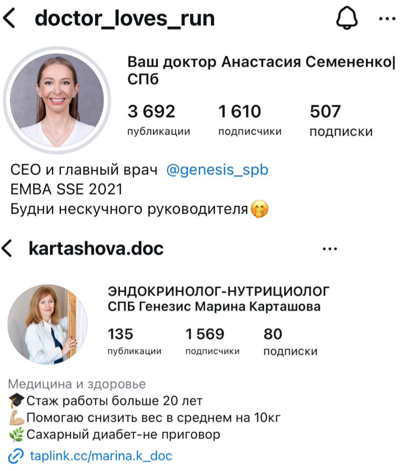Show the 507 подписки list
Image resolution: width=410 pixels, height=471 pixels.
pyautogui.click(x=341, y=119)
